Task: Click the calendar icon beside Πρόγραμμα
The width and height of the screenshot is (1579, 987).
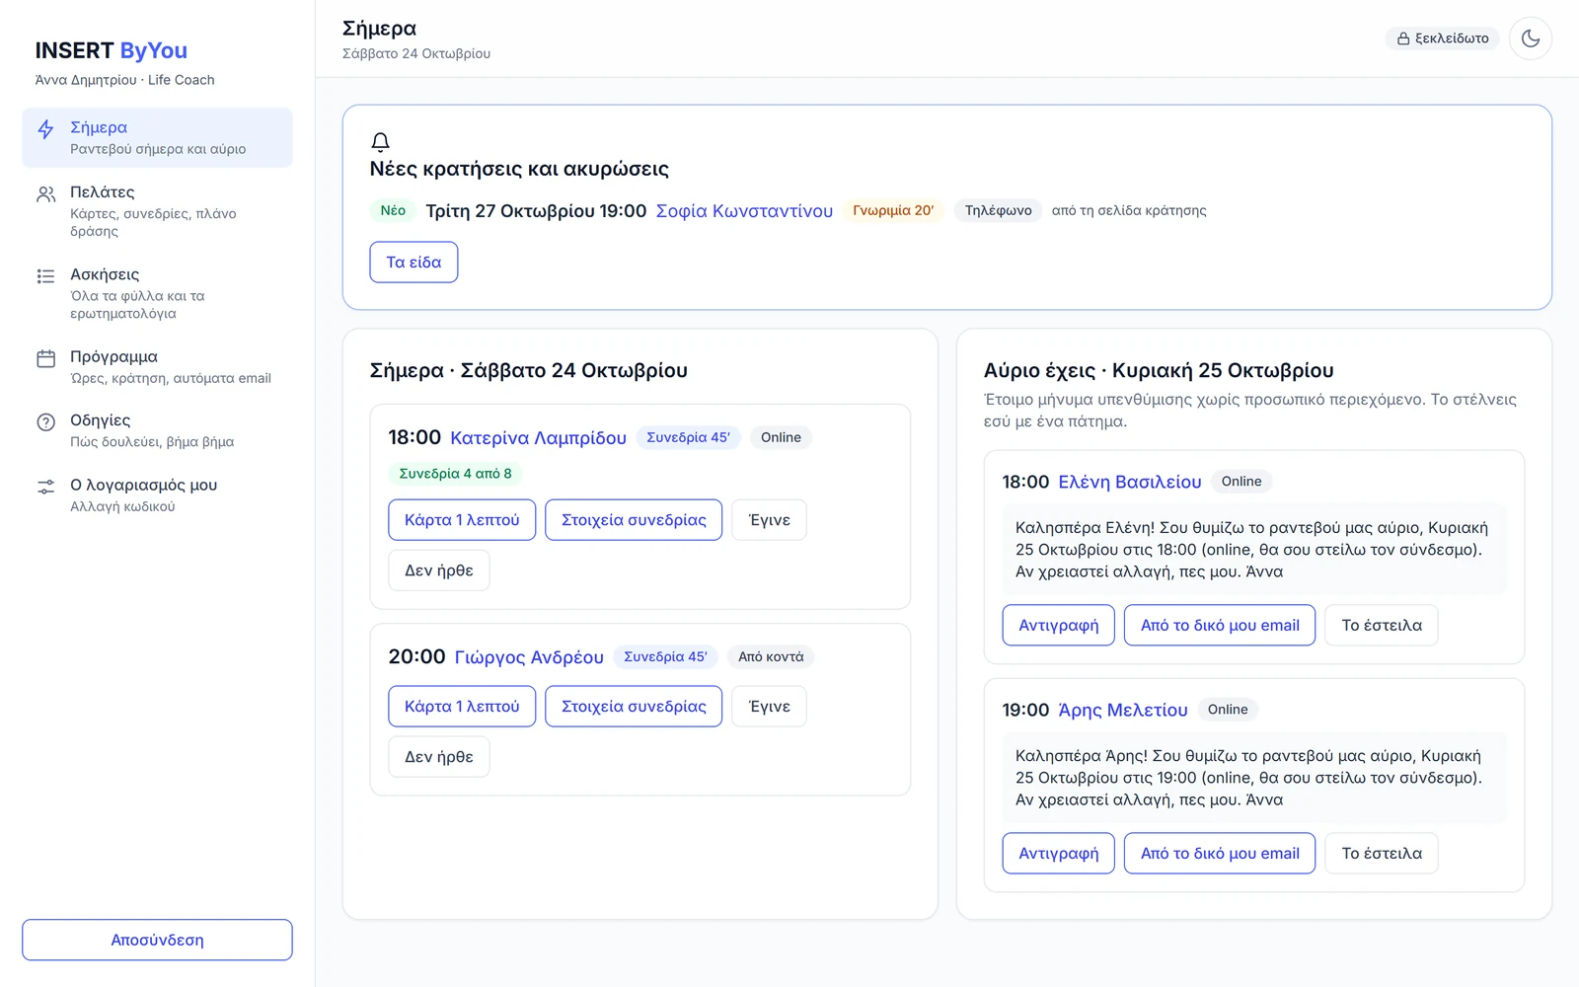Action: tap(45, 358)
